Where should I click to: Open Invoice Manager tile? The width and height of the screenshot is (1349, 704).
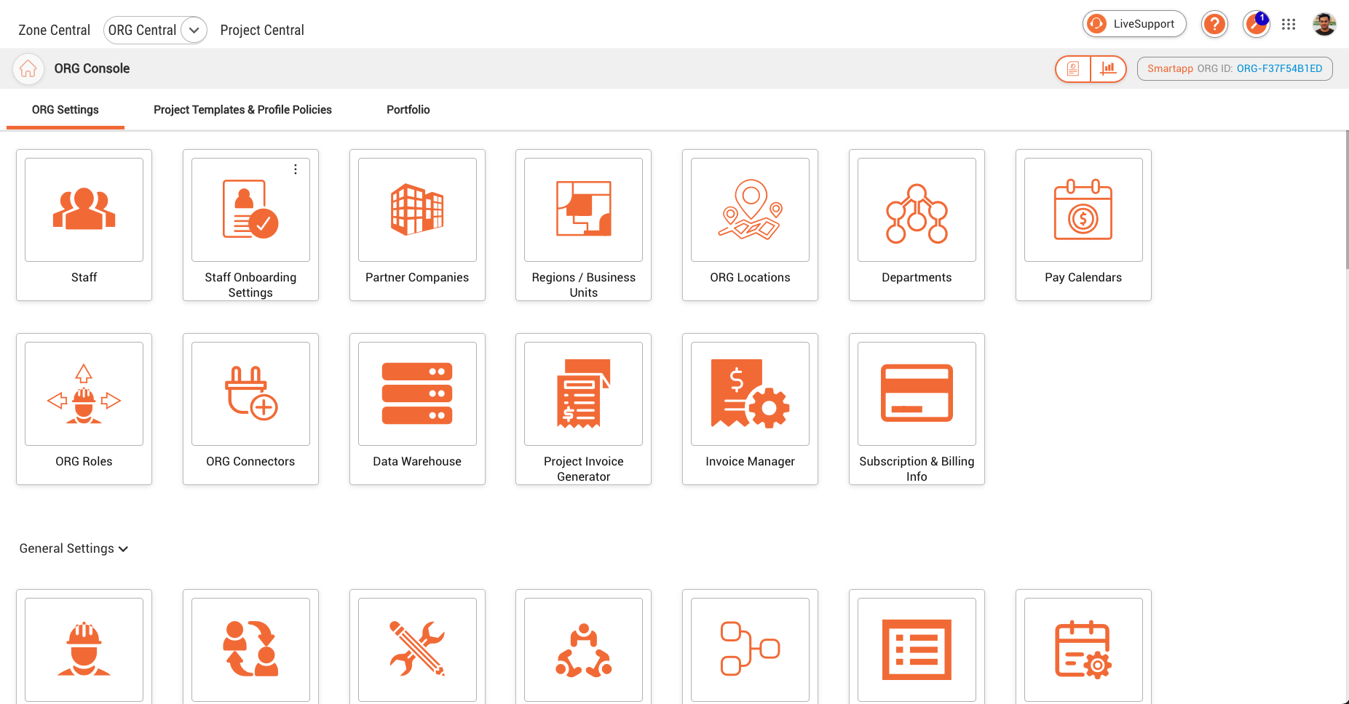[750, 408]
